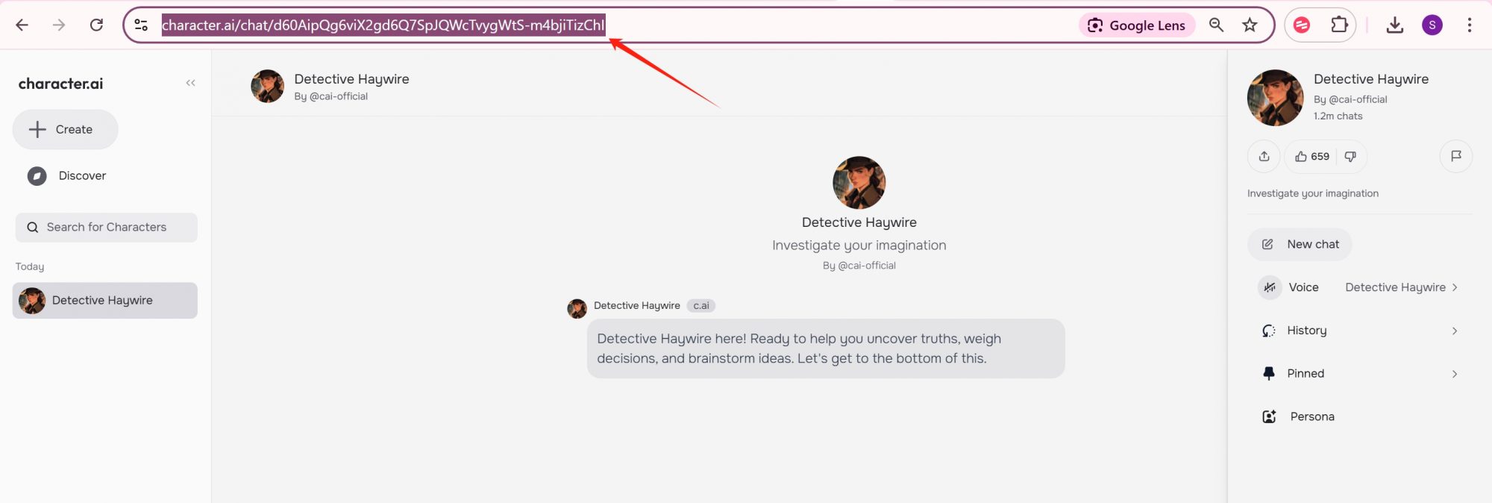Click the Voice waveform icon
The height and width of the screenshot is (503, 1492).
pyautogui.click(x=1270, y=287)
